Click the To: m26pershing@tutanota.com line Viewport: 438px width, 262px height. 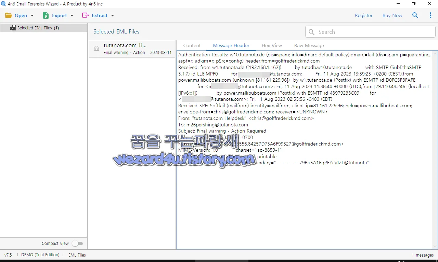pos(213,125)
